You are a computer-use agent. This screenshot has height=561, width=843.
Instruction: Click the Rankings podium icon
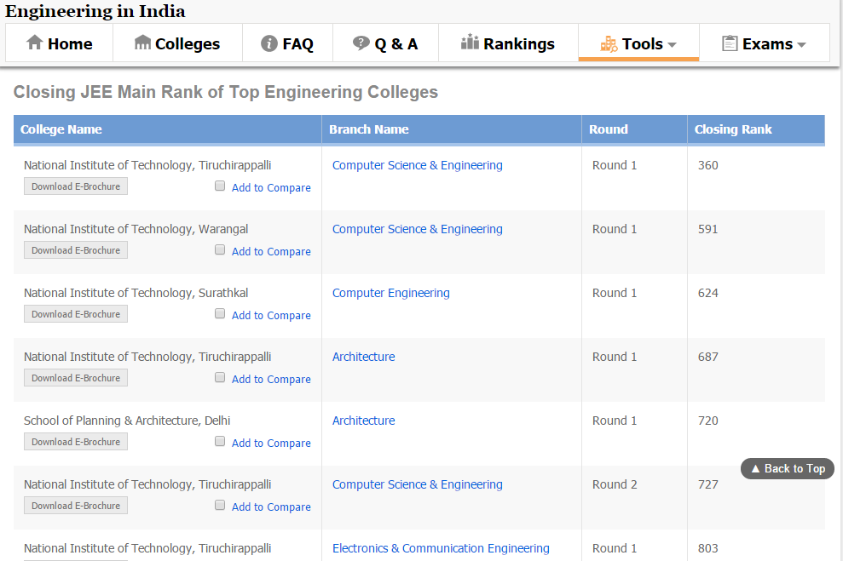tap(470, 42)
